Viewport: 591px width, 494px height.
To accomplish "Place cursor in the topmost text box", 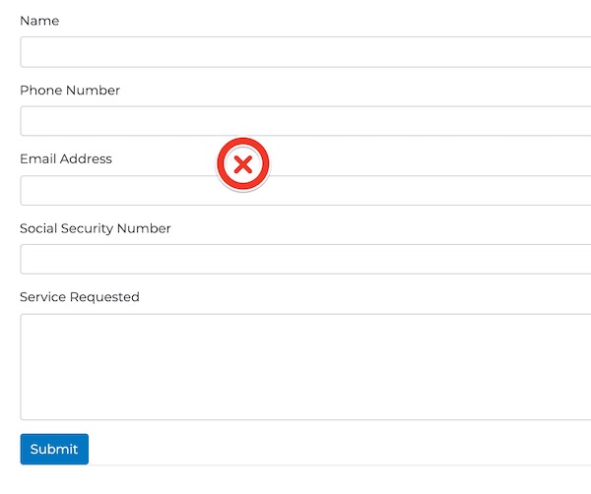I will pyautogui.click(x=305, y=52).
